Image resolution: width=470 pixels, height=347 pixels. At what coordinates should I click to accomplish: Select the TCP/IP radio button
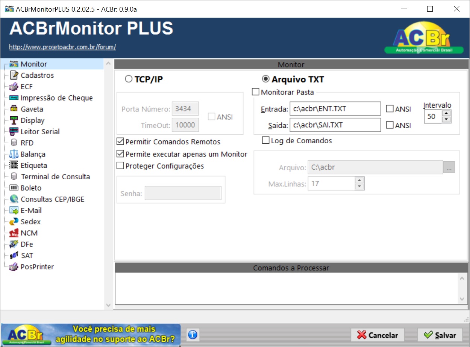[x=129, y=79]
